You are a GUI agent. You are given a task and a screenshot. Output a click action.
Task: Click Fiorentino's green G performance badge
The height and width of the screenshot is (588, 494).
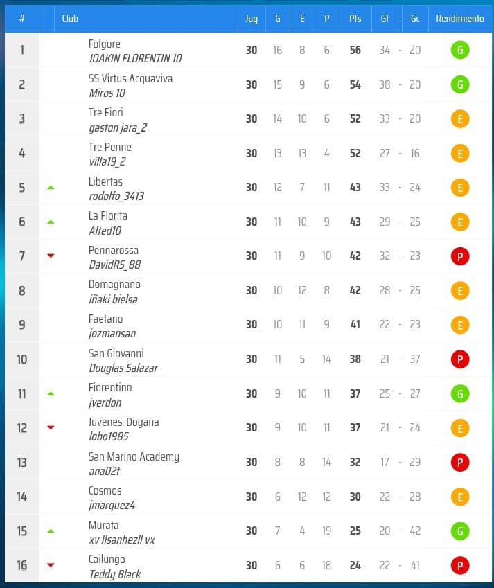[x=459, y=393]
